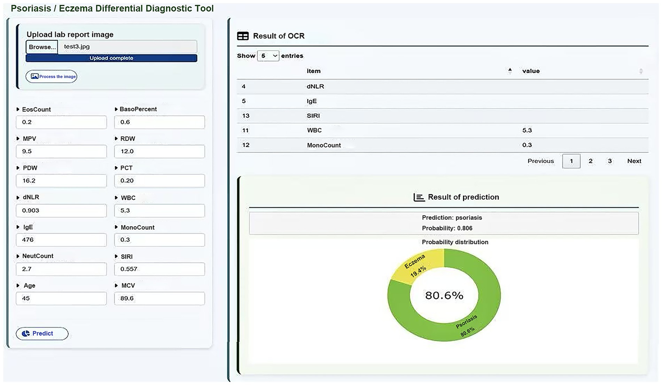Screen dimensions: 662x385
Task: Click the Browse... file button
Action: tap(42, 47)
